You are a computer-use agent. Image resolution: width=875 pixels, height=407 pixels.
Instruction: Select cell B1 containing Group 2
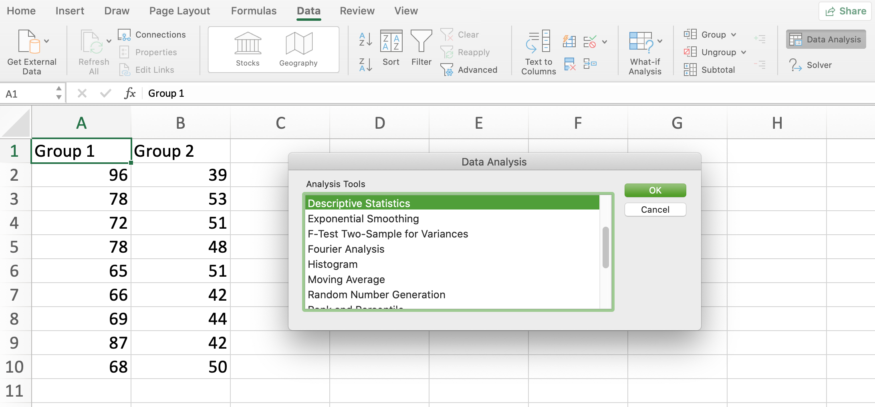[181, 151]
